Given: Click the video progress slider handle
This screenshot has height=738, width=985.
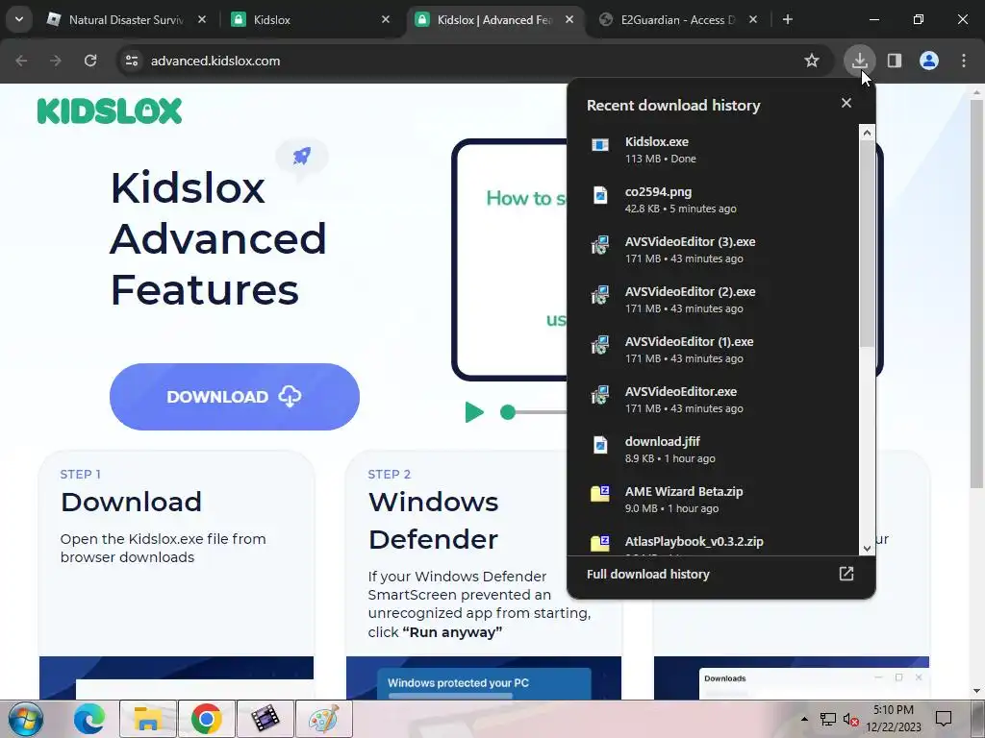Looking at the screenshot, I should [508, 412].
